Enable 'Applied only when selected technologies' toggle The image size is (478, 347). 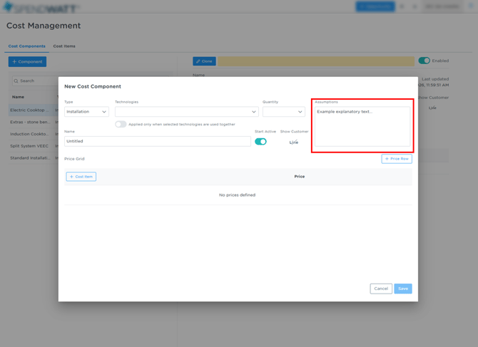(x=121, y=125)
